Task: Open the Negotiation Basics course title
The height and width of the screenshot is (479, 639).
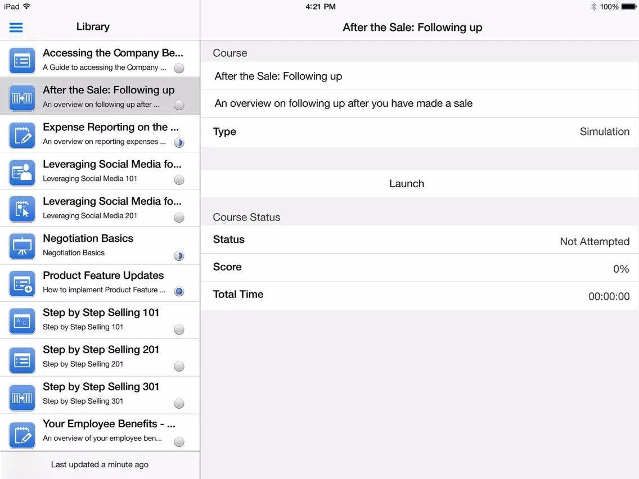Action: (x=88, y=238)
